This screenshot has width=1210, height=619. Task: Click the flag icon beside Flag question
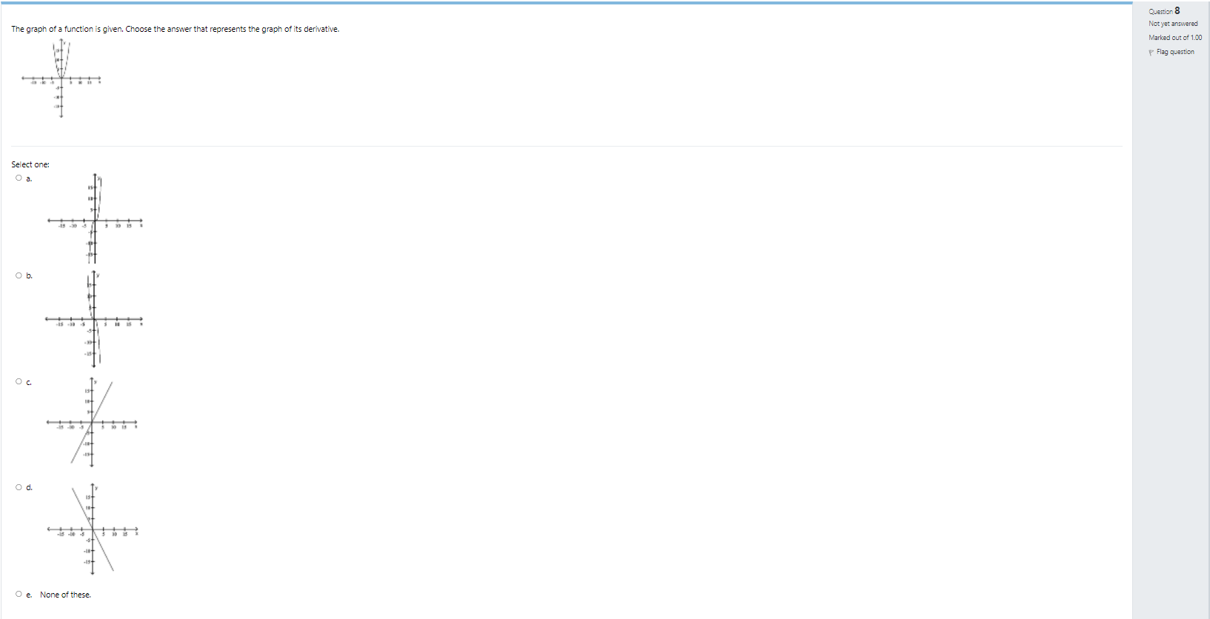pos(1151,53)
